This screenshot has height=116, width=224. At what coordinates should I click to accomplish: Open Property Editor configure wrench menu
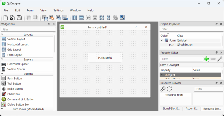[x=220, y=59]
